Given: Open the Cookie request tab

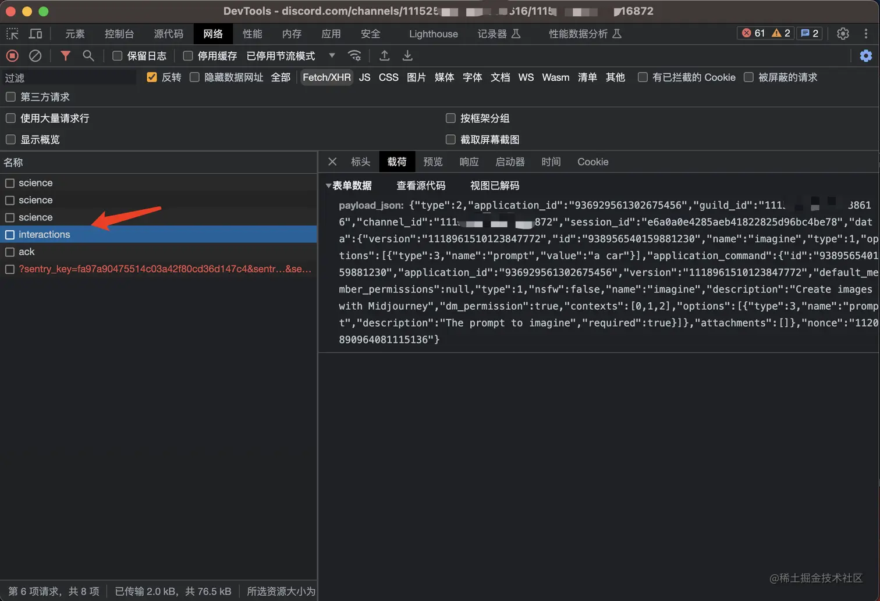Looking at the screenshot, I should click(593, 162).
